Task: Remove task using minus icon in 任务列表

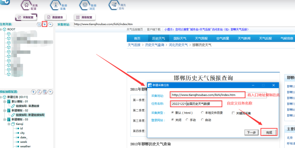Action: (51, 24)
